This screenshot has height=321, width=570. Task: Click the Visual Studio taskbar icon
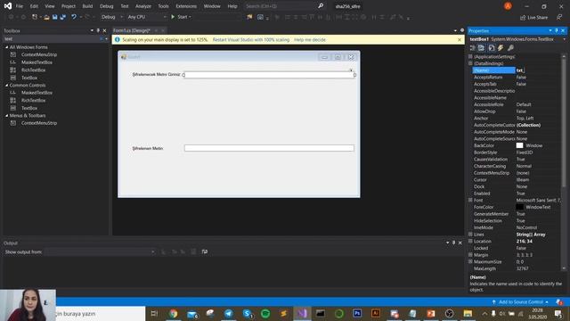[x=302, y=313]
